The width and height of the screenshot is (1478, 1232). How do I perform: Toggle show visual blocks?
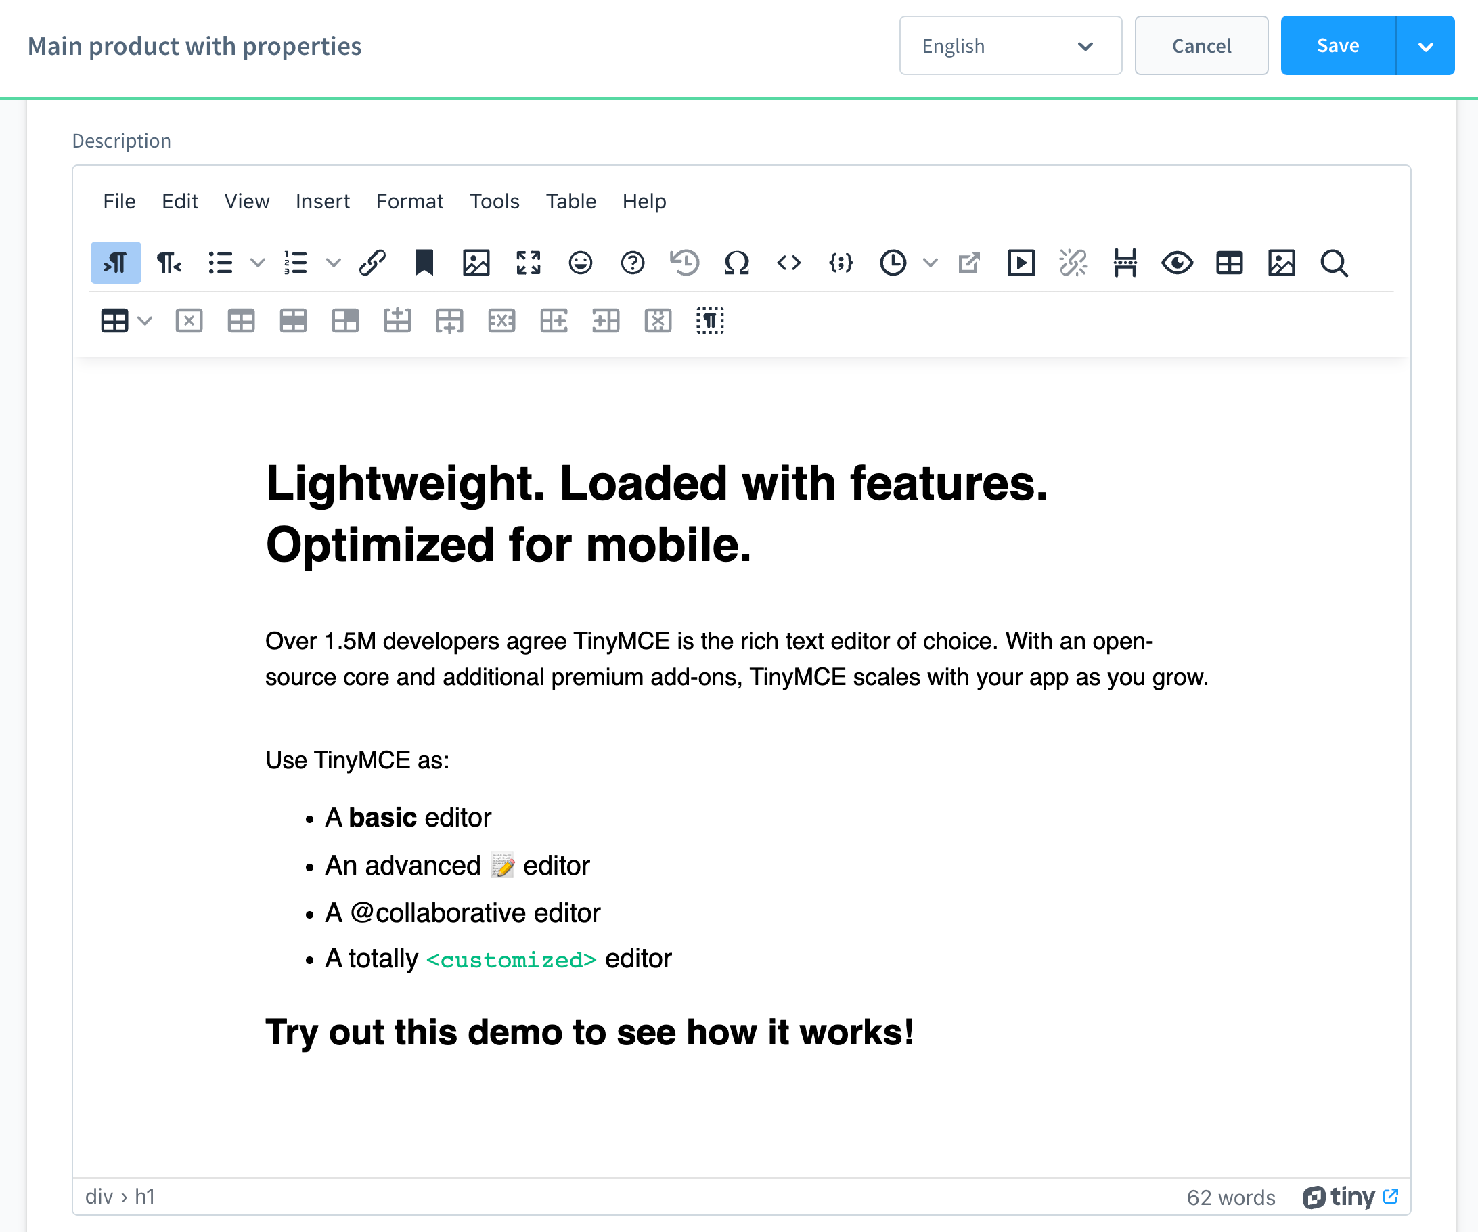[709, 321]
